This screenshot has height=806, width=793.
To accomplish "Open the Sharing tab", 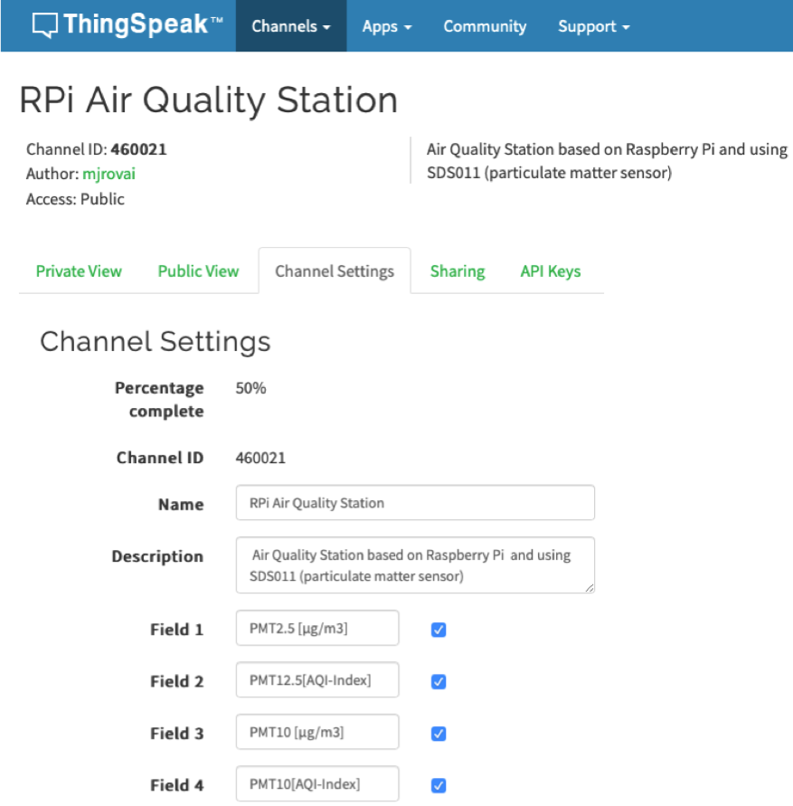I will pos(457,271).
